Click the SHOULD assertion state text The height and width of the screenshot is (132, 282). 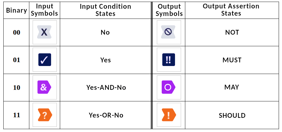pyautogui.click(x=232, y=115)
